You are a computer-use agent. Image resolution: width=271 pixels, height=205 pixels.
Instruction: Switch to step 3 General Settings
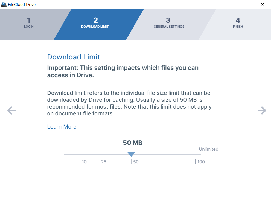click(169, 23)
